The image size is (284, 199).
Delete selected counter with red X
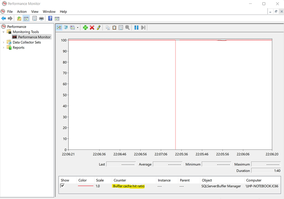pyautogui.click(x=92, y=28)
